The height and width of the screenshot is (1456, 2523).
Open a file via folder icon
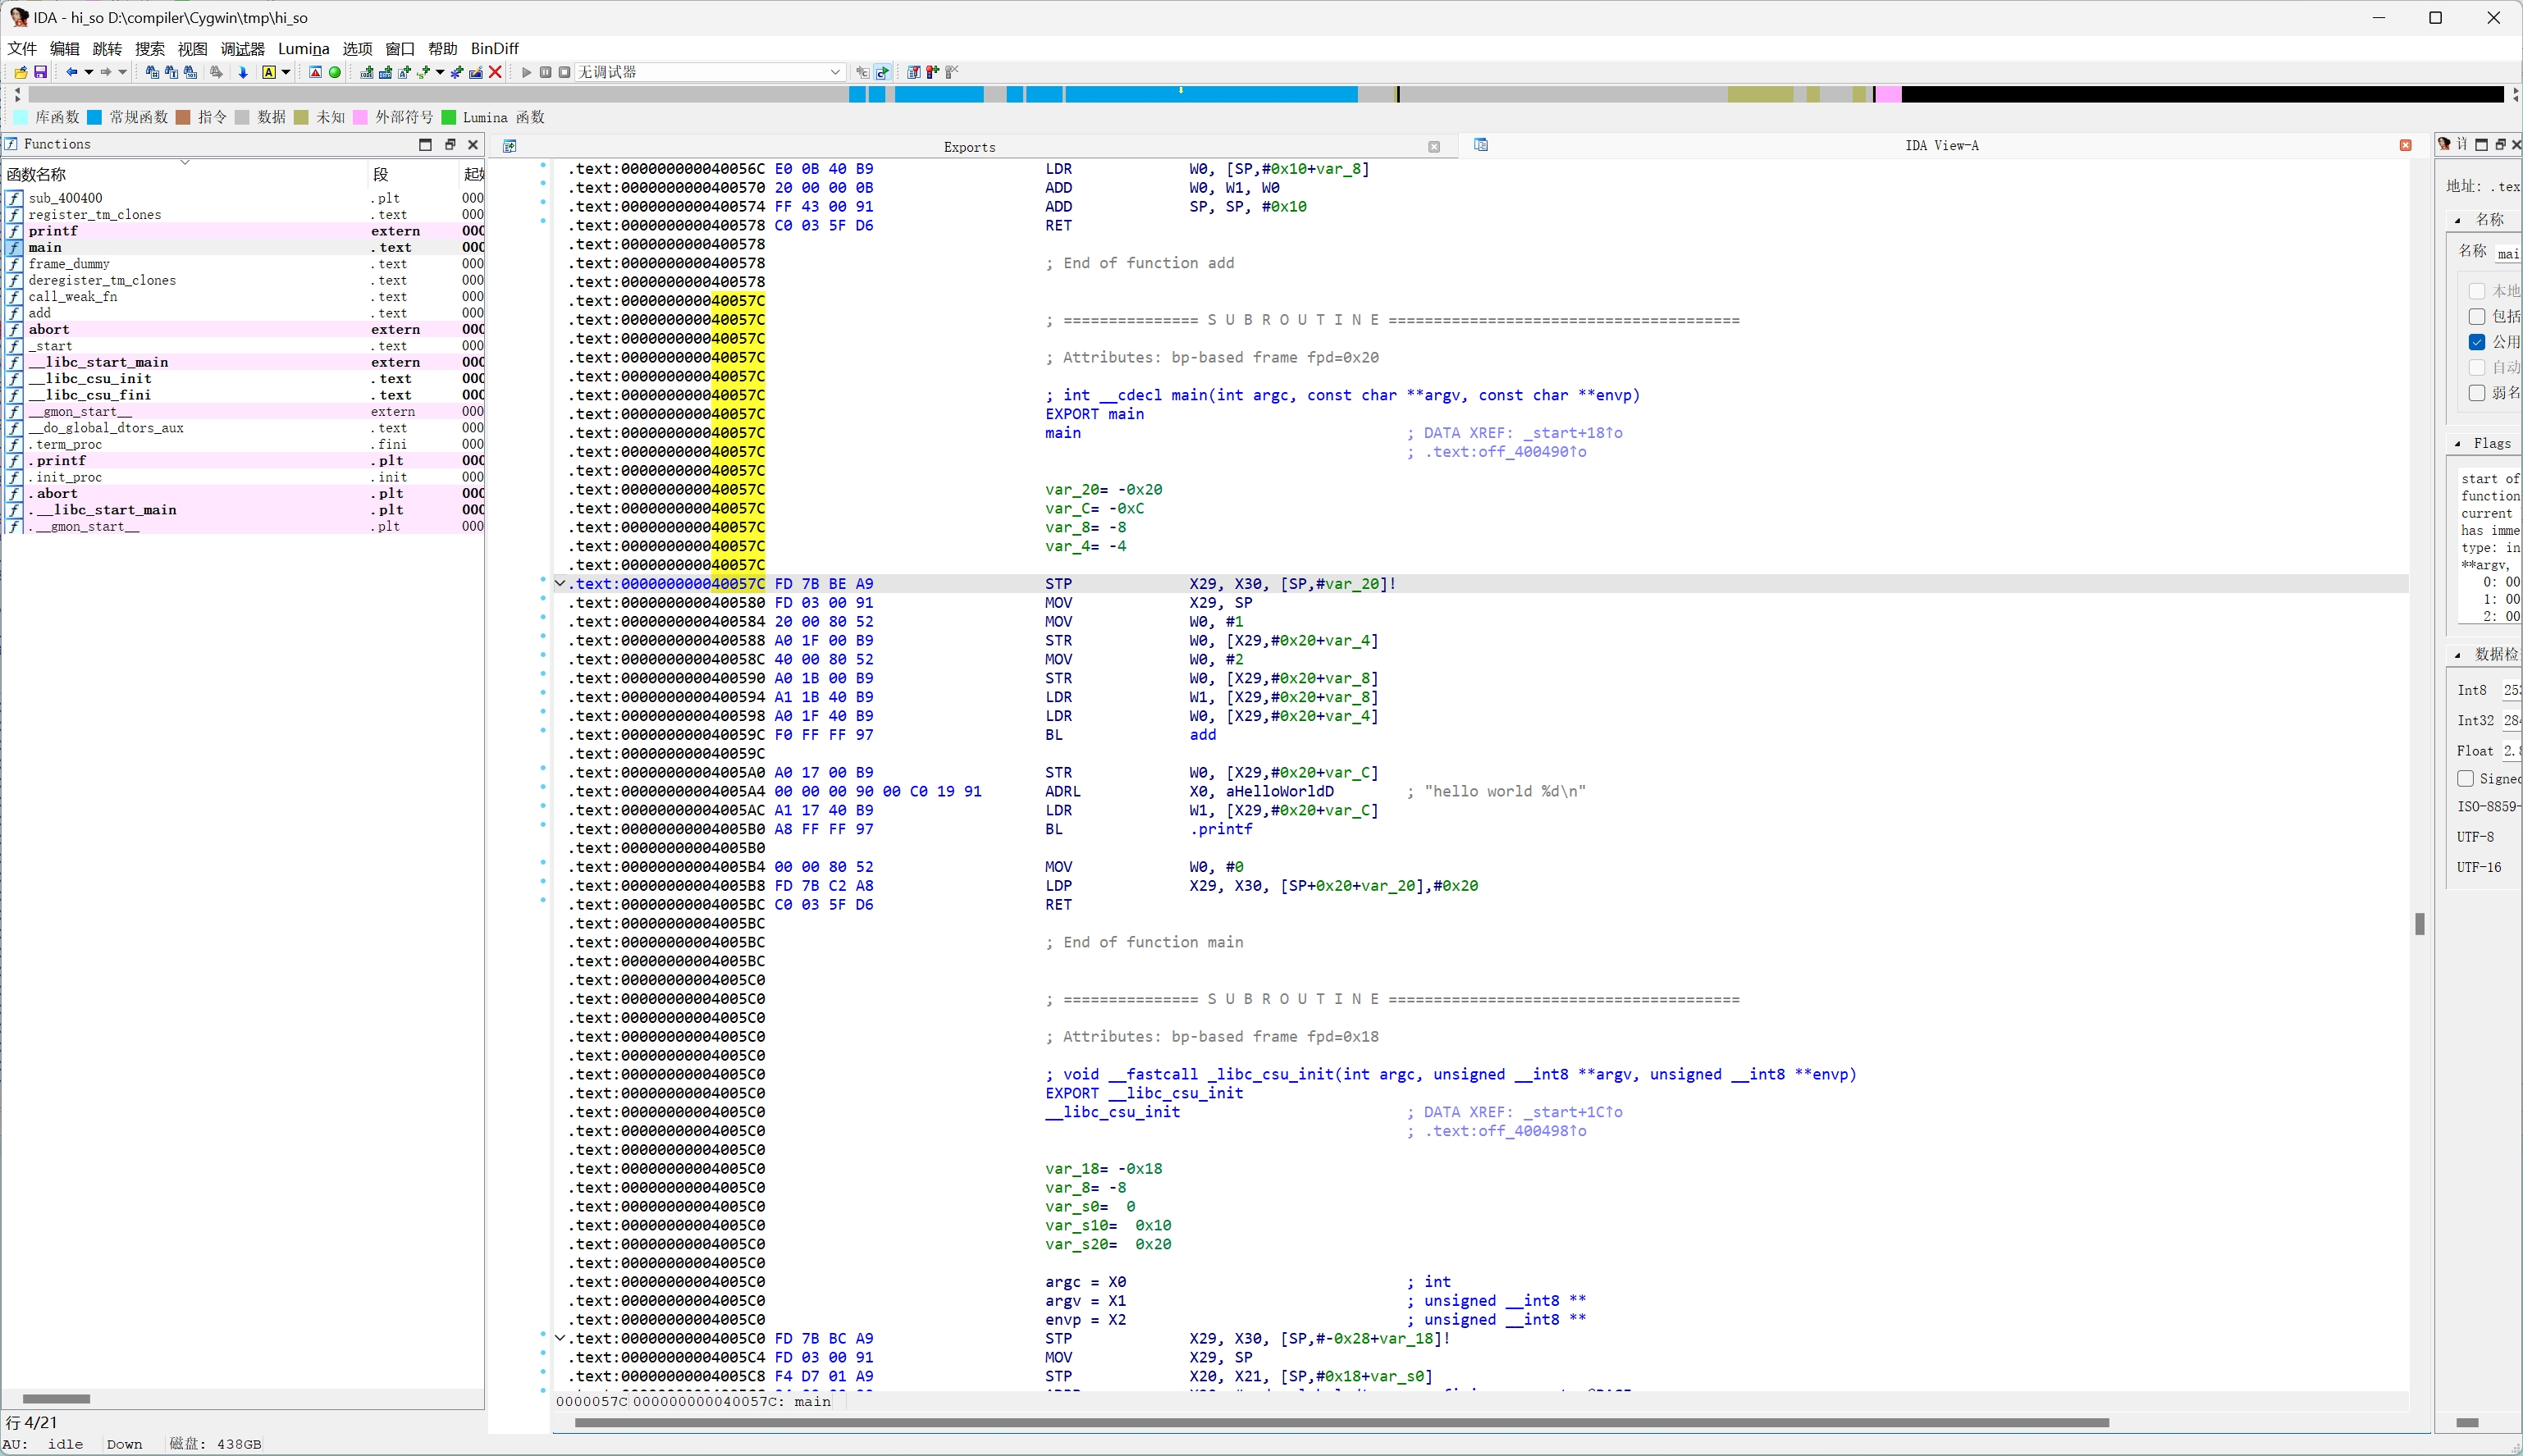click(x=21, y=72)
